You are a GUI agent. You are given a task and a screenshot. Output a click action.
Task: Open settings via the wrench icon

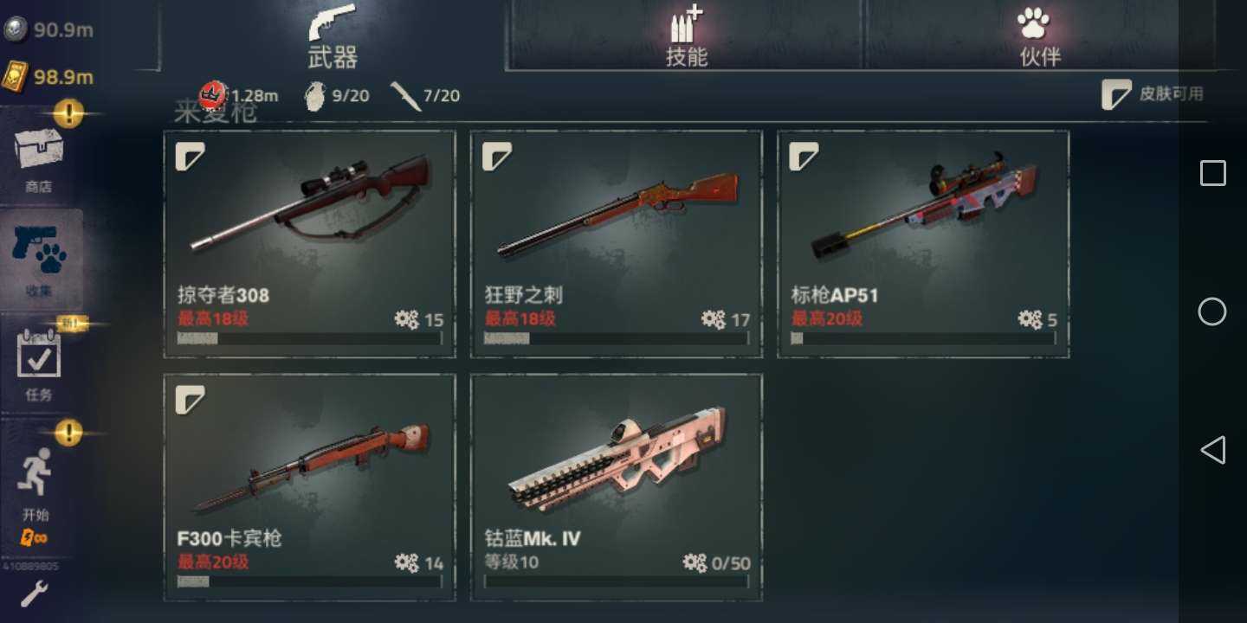pos(34,594)
